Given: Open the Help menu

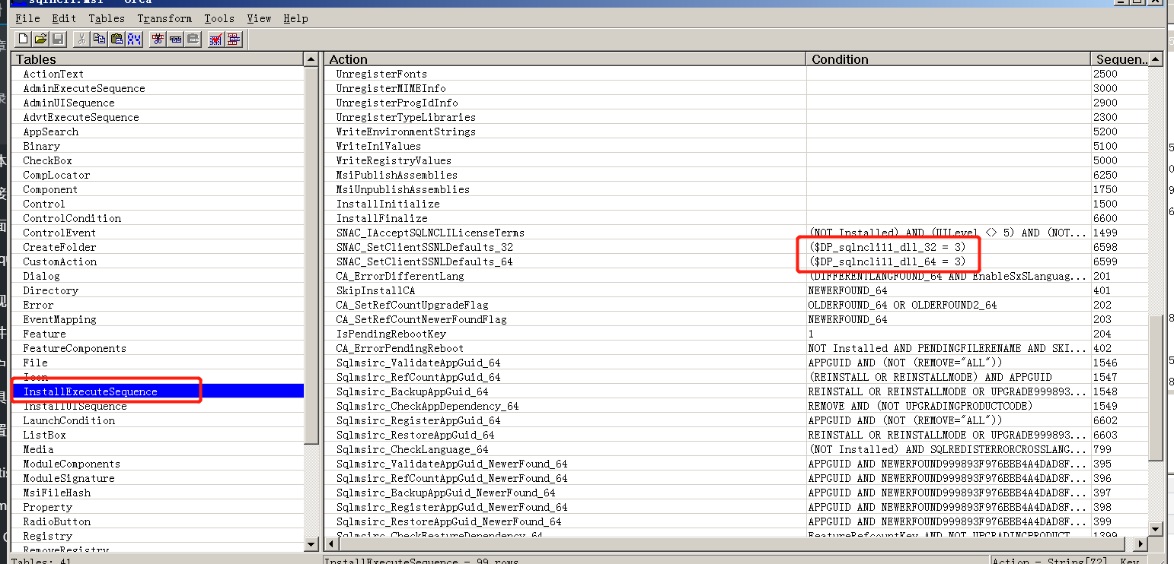Looking at the screenshot, I should tap(295, 18).
